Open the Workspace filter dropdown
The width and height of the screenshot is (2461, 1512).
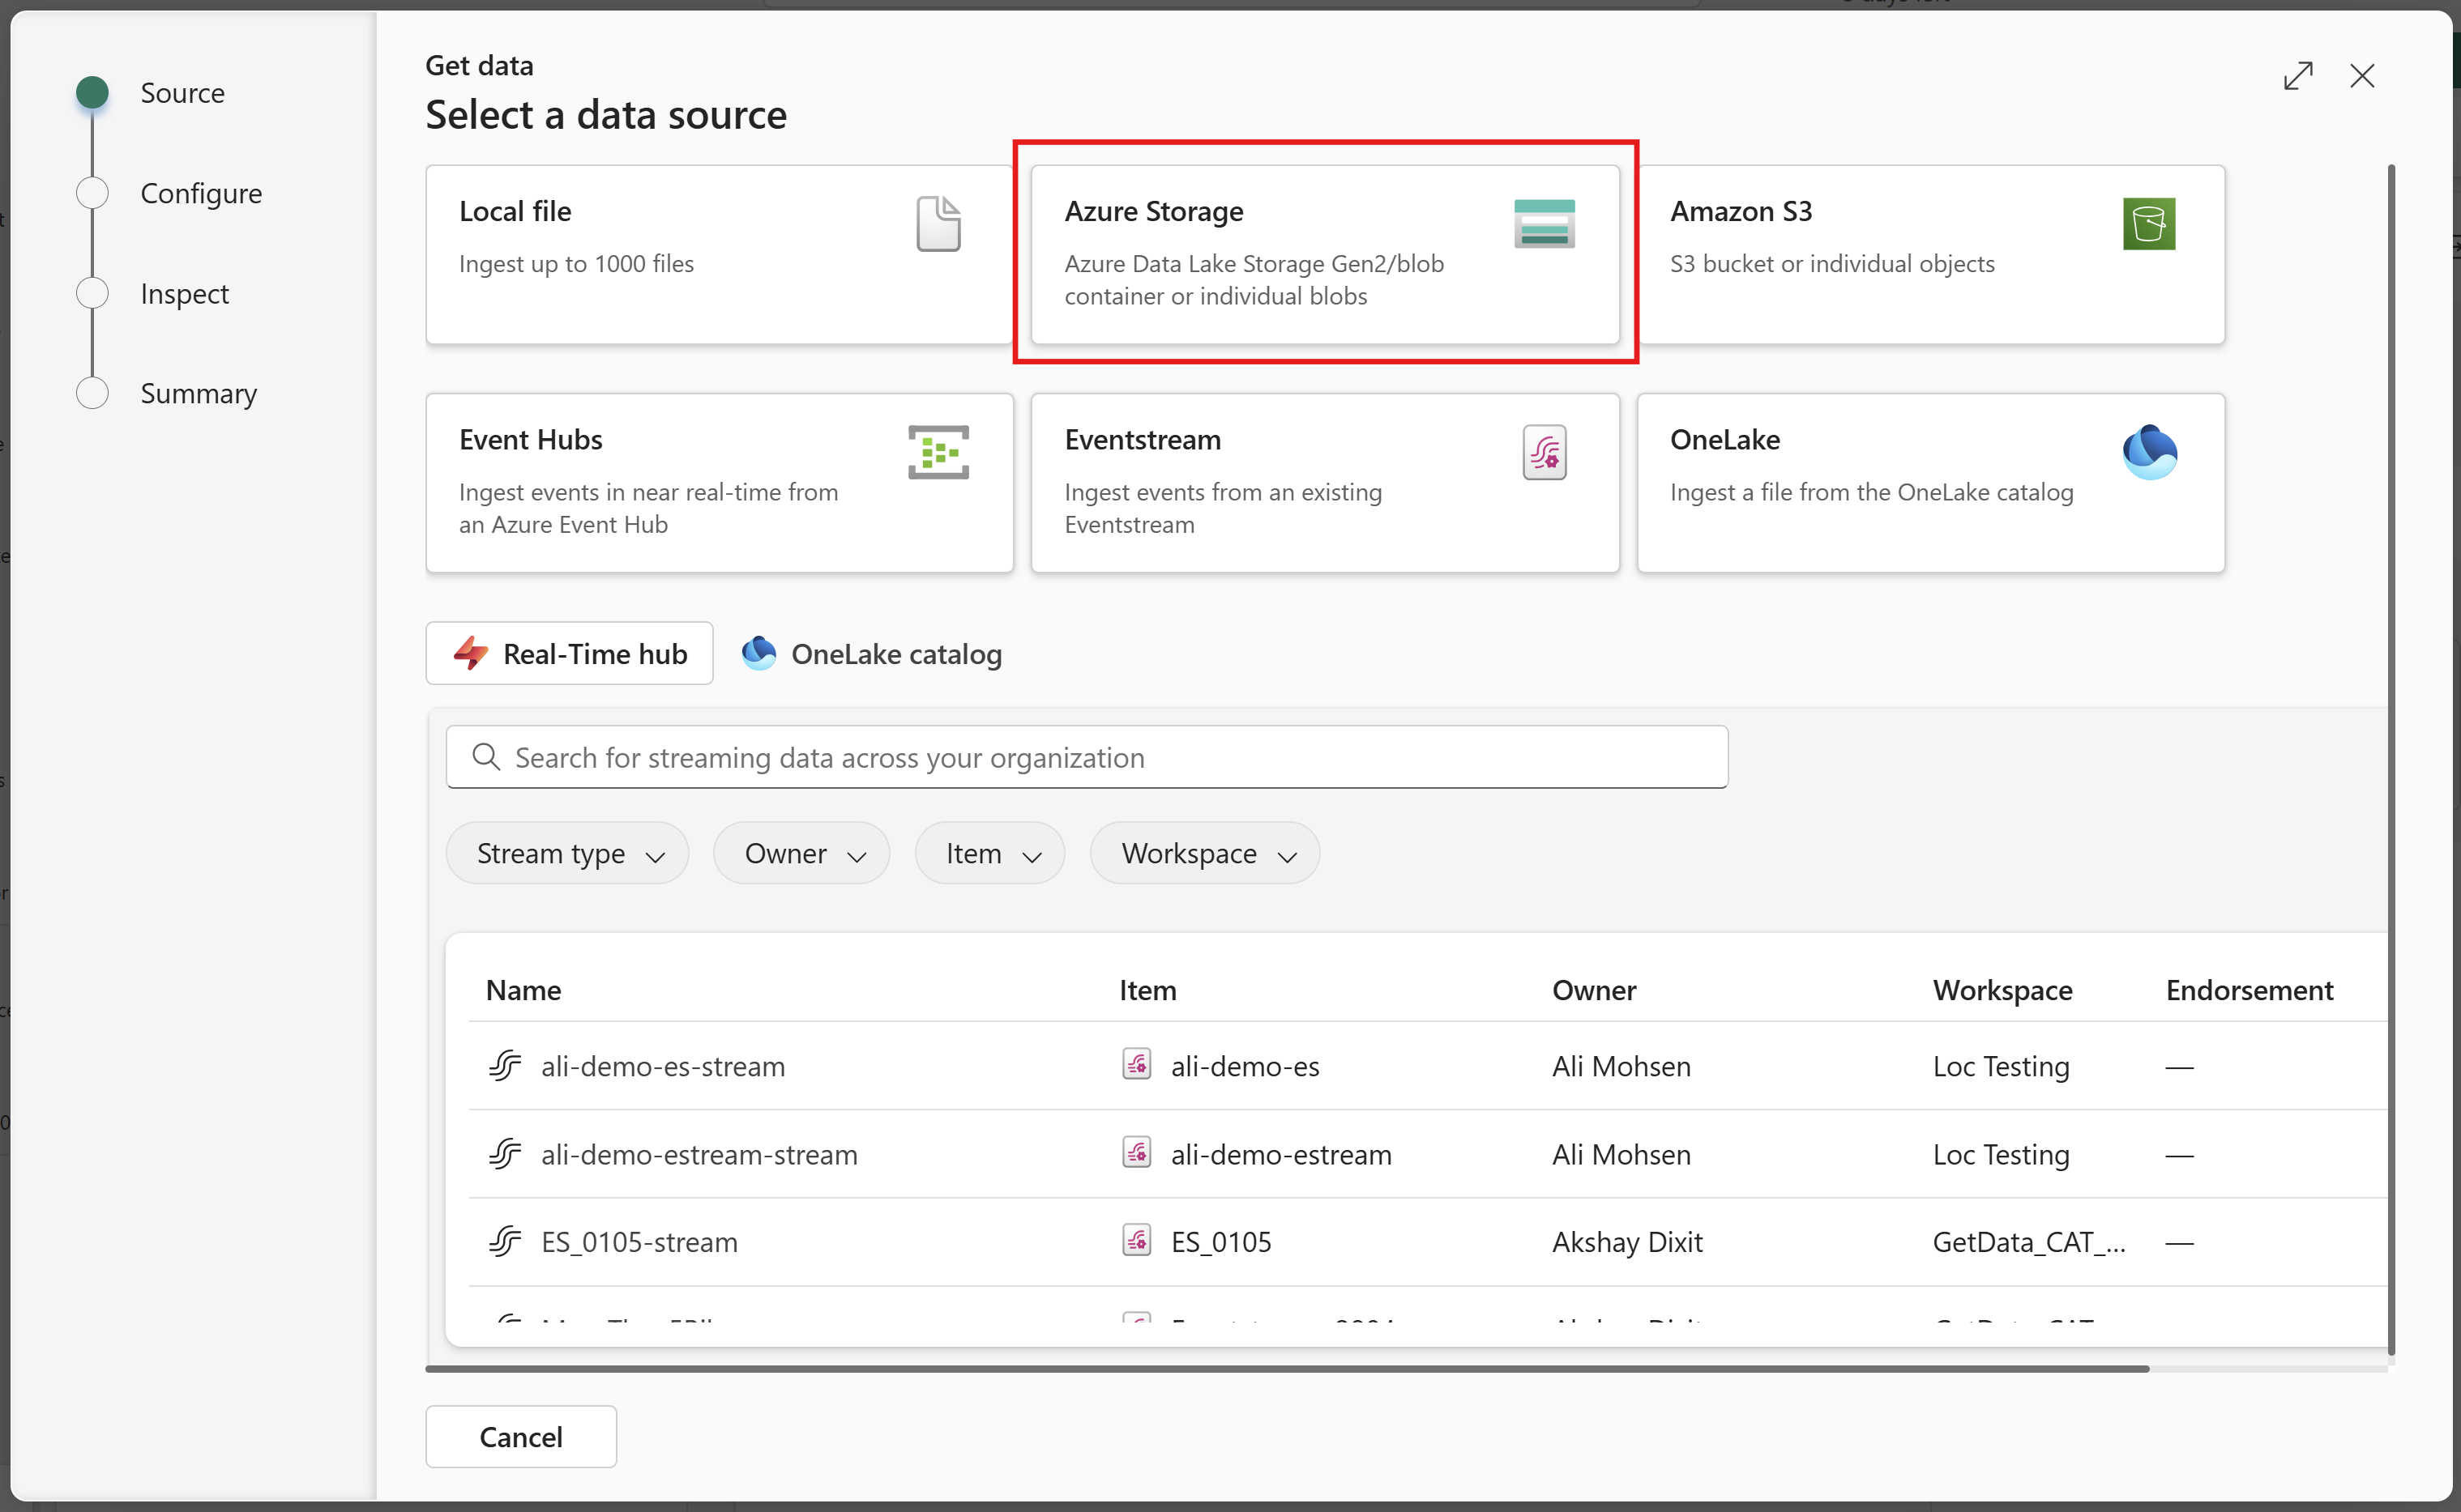[1204, 853]
